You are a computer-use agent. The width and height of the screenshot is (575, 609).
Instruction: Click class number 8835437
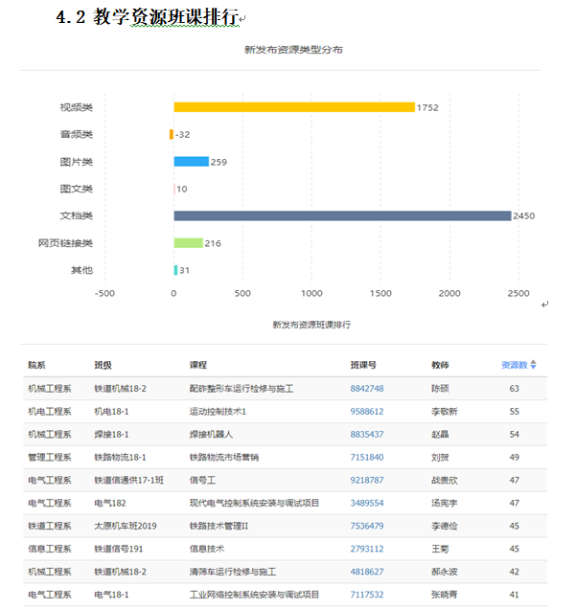click(x=367, y=435)
